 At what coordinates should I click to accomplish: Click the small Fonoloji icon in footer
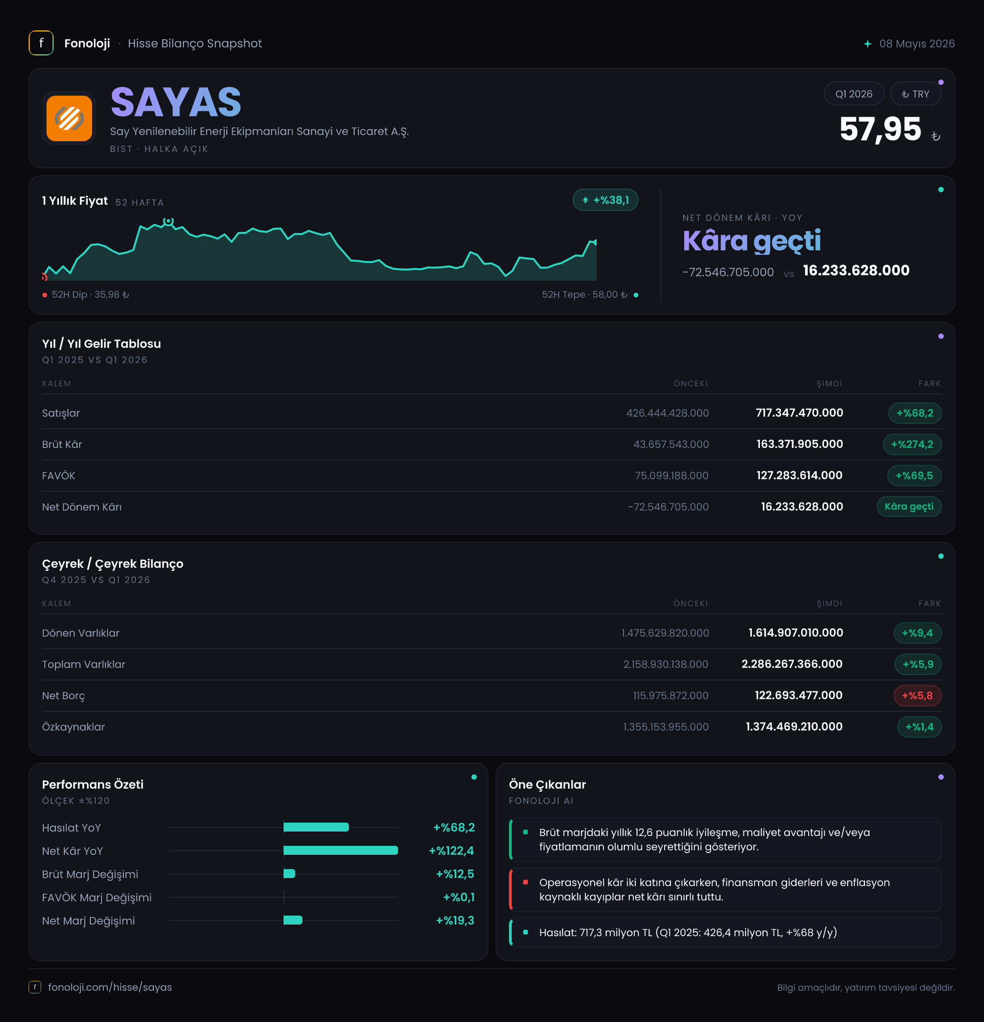(35, 987)
